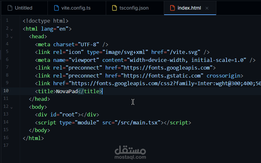Image resolution: width=261 pixels, height=163 pixels.
Task: Close the index.html tab
Action: coord(207,8)
